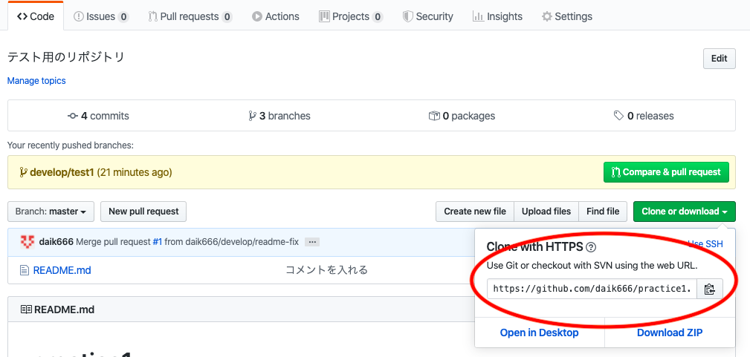Open repository Settings tab
This screenshot has width=750, height=357.
(567, 16)
